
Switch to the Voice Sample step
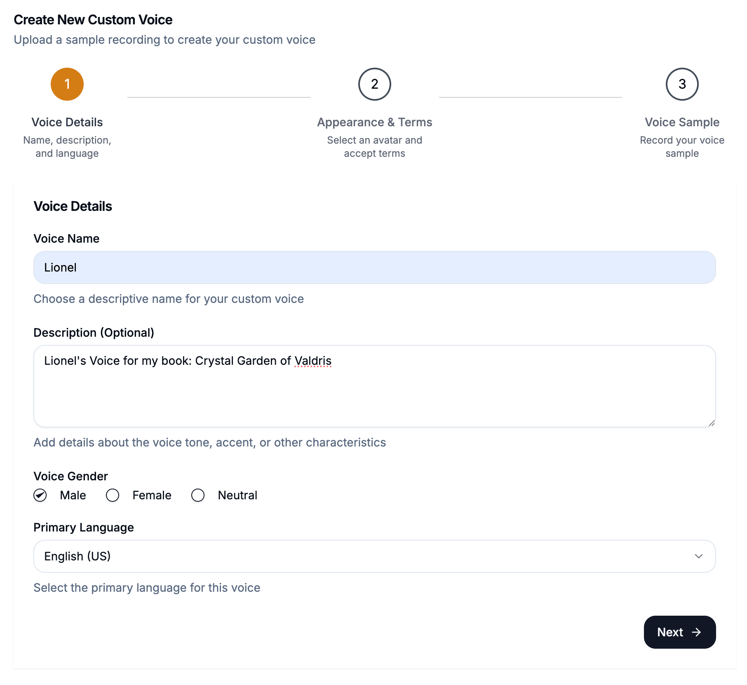pyautogui.click(x=682, y=122)
